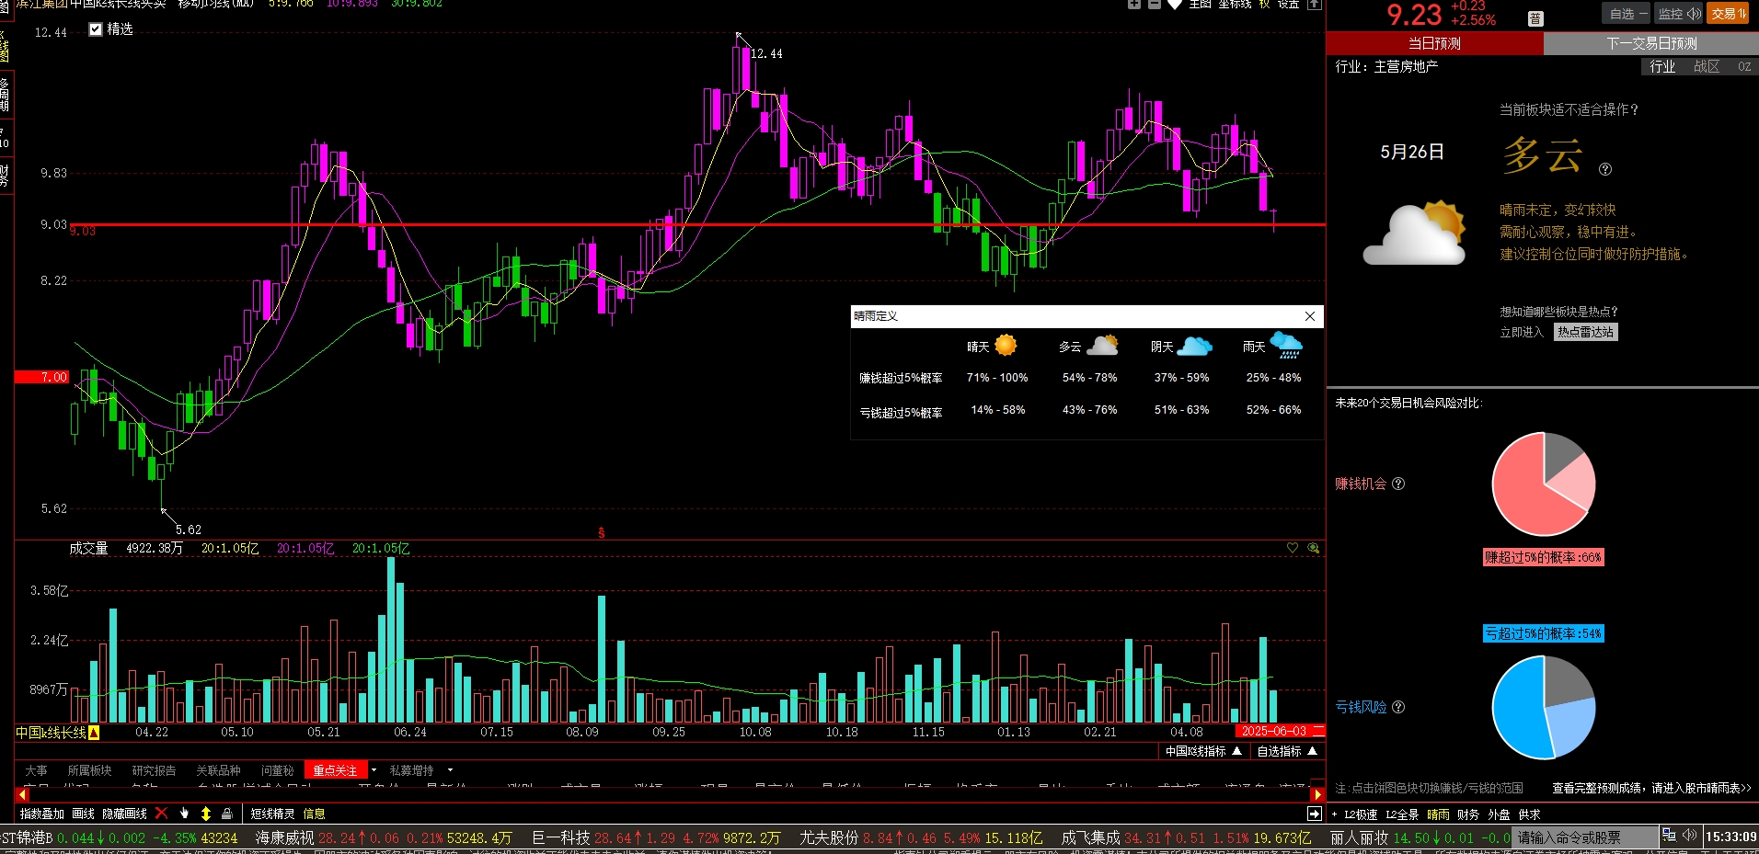Switch to 财务 bottom tab
The height and width of the screenshot is (854, 1759).
coord(1468,814)
